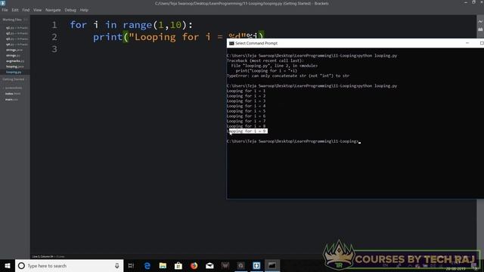The height and width of the screenshot is (272, 484).
Task: Click the range keyword in line 1
Action: pyautogui.click(x=138, y=25)
